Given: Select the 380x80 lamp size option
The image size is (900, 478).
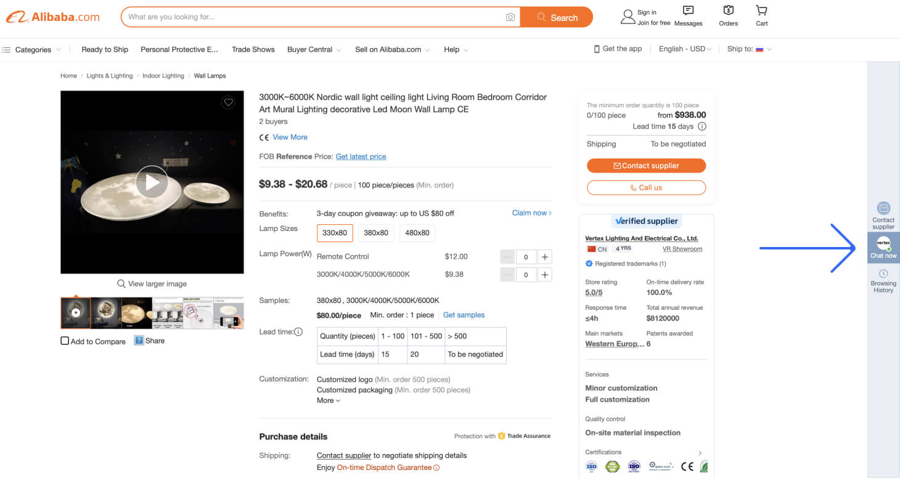Looking at the screenshot, I should 376,233.
